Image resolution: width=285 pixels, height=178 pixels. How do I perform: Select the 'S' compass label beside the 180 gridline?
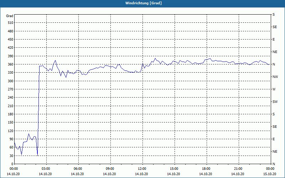pyautogui.click(x=274, y=114)
